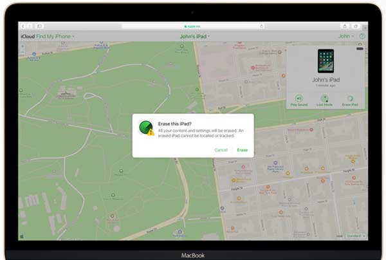Click the Erase iPad icon
Image resolution: width=386 pixels, height=260 pixels.
[x=350, y=98]
